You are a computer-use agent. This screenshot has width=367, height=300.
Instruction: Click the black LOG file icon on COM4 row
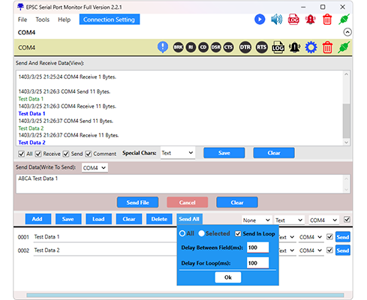[x=278, y=47]
